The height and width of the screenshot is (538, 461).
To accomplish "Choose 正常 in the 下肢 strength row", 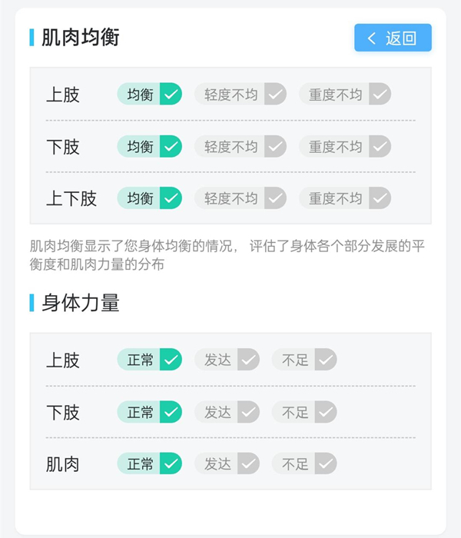I will tap(150, 412).
